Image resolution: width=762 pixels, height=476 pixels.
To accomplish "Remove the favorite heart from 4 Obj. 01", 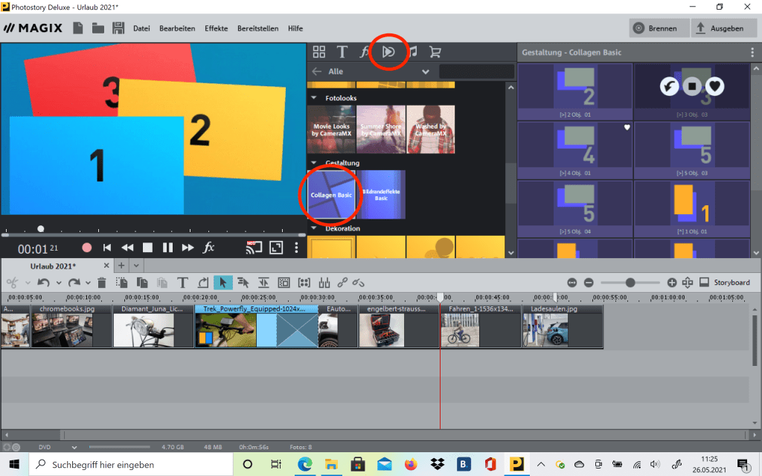I will (x=627, y=127).
